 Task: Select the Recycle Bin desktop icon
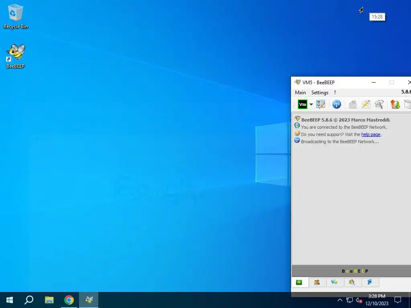click(x=16, y=16)
